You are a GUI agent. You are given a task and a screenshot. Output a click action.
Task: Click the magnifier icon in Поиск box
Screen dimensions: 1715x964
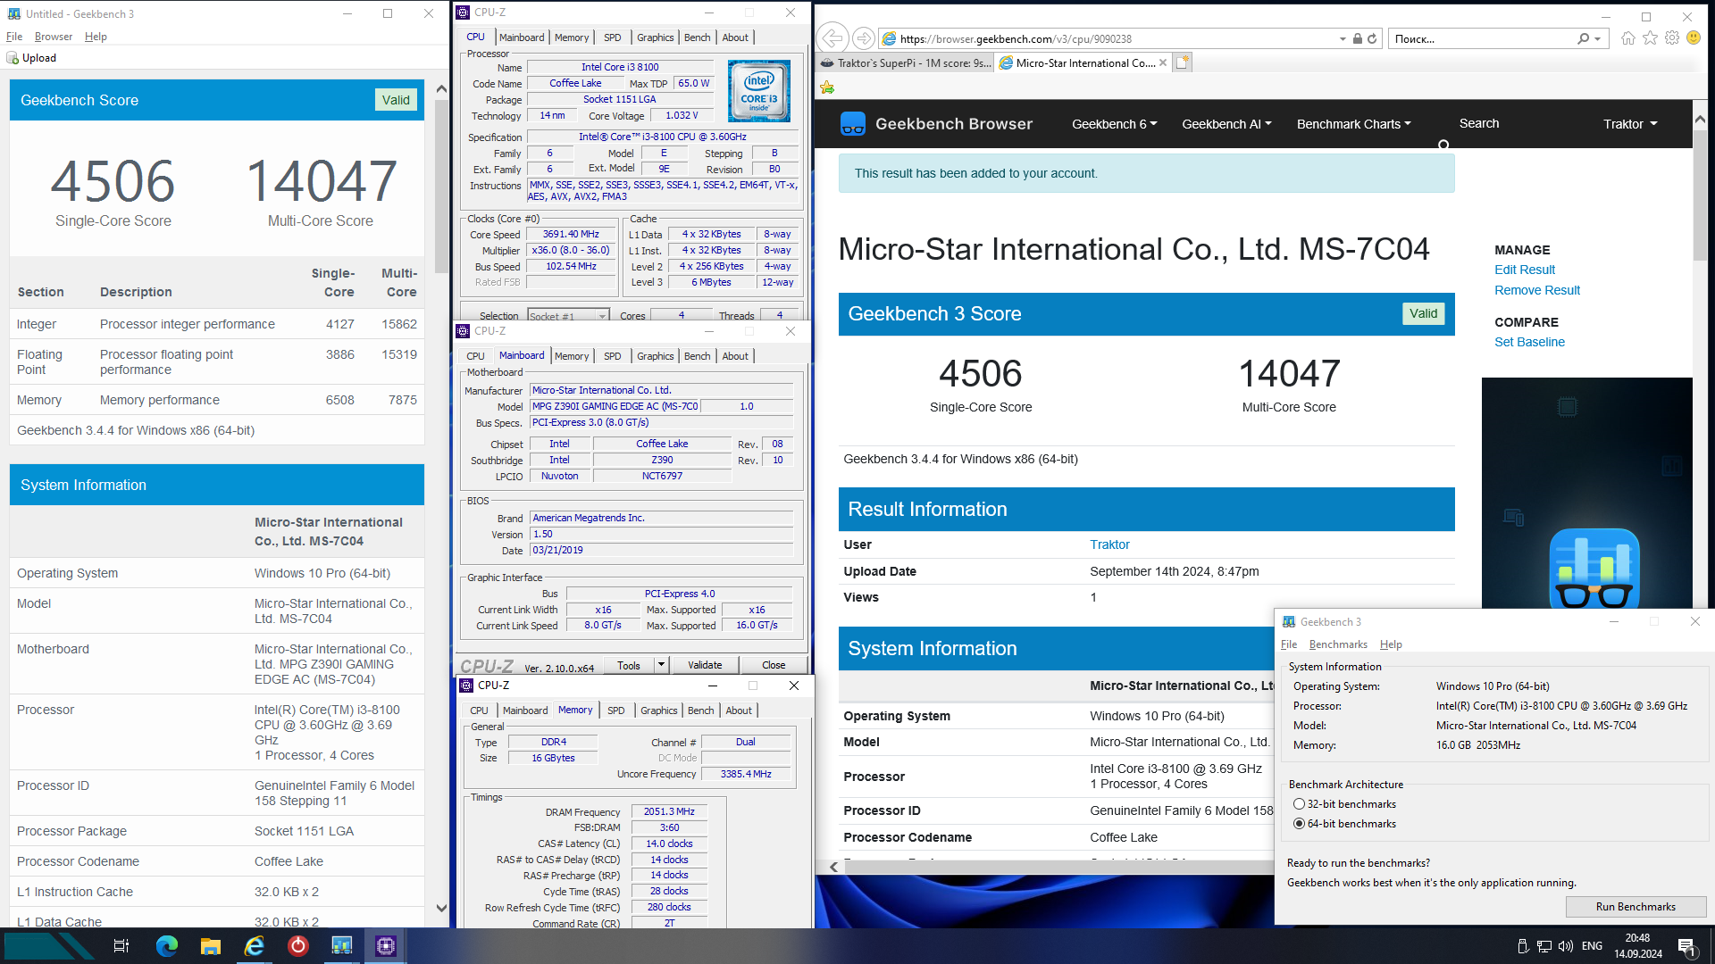pyautogui.click(x=1583, y=38)
